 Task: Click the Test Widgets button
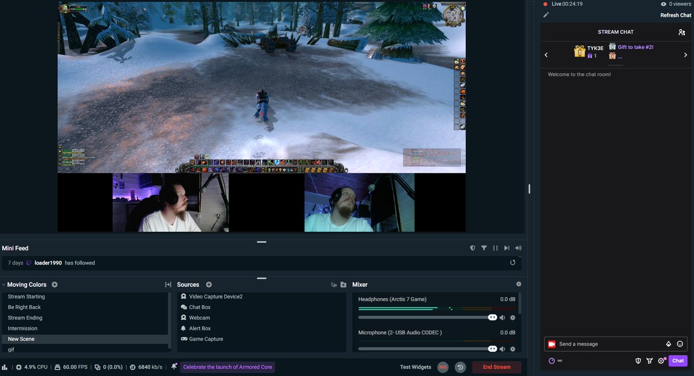416,367
